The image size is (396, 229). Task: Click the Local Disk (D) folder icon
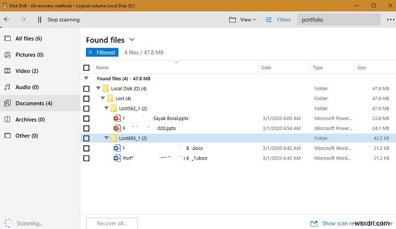pos(106,89)
